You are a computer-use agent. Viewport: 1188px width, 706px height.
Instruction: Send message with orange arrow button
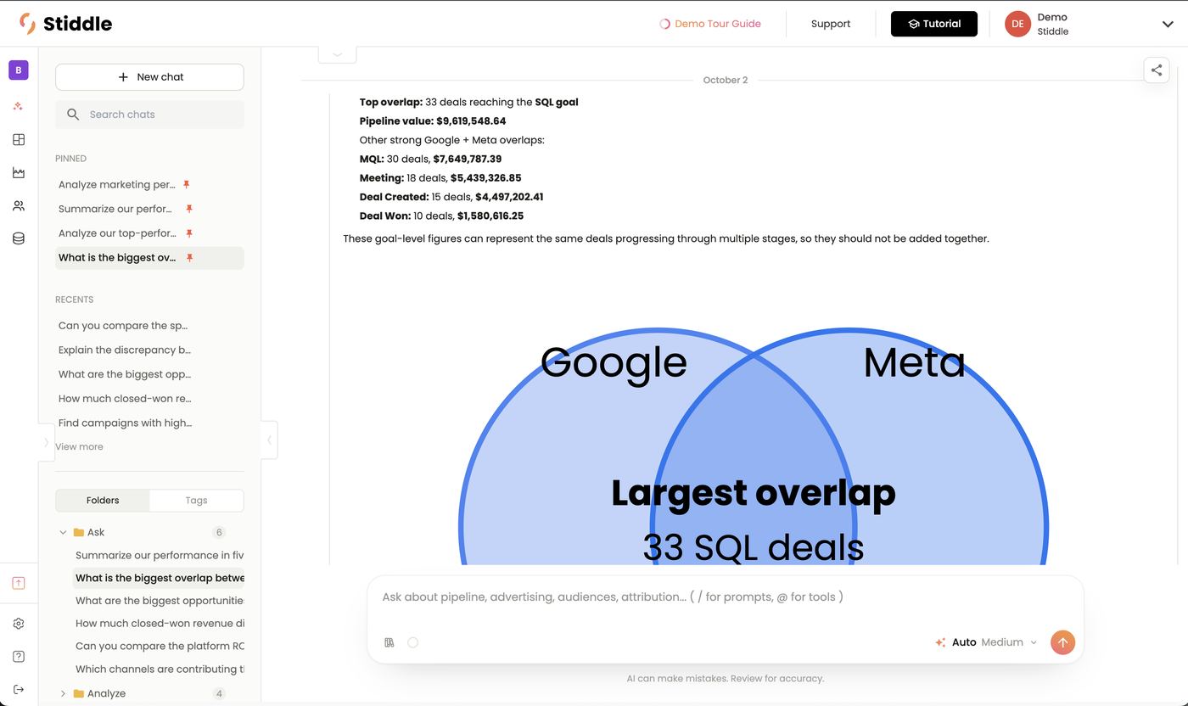pyautogui.click(x=1062, y=642)
